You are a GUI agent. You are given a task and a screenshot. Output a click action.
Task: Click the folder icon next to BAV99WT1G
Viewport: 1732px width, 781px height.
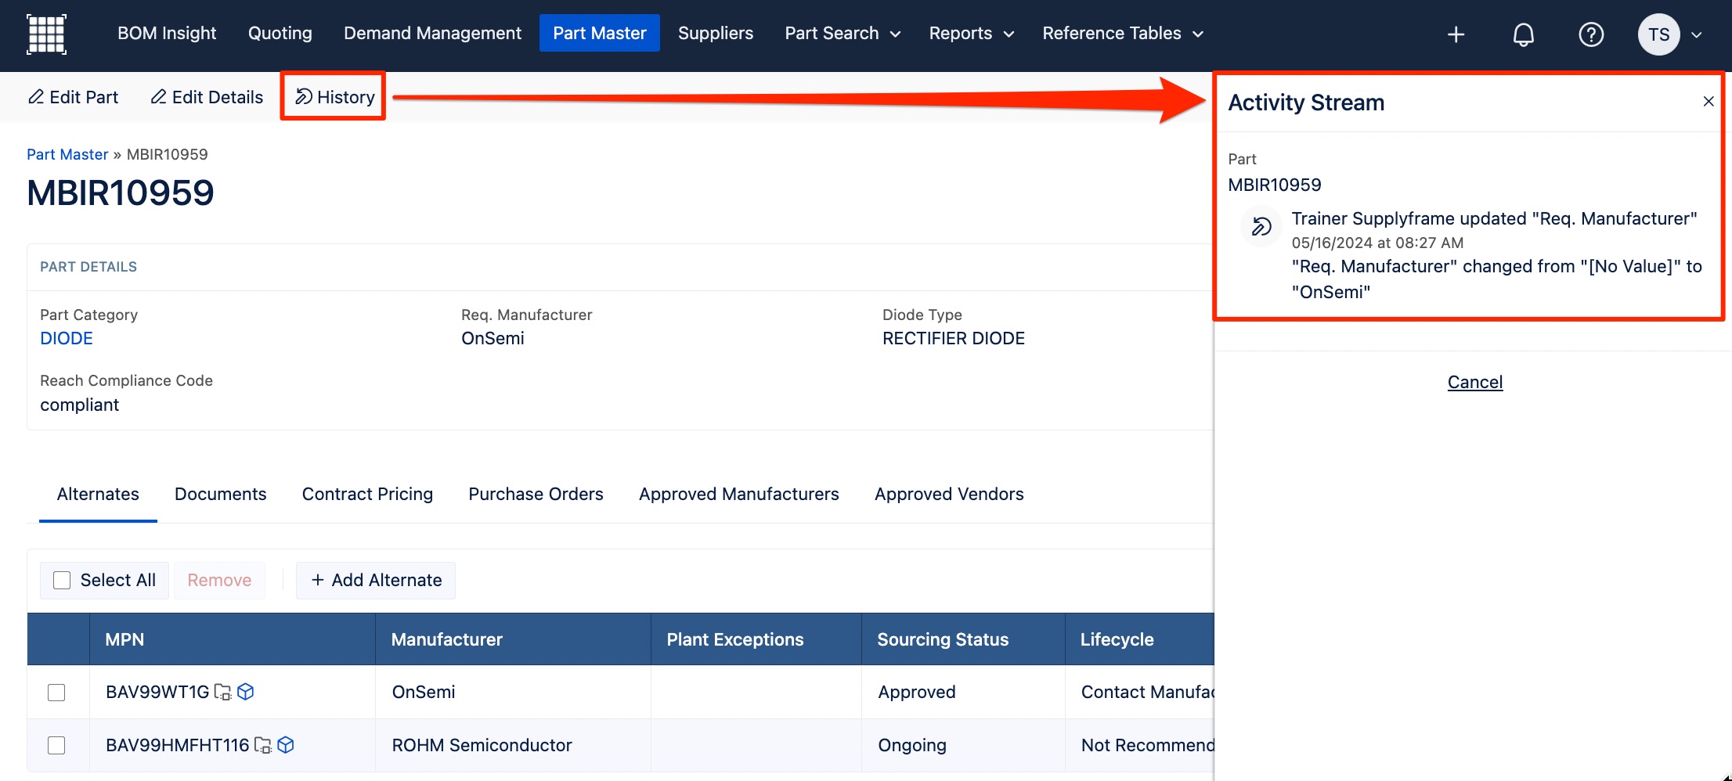pos(223,693)
